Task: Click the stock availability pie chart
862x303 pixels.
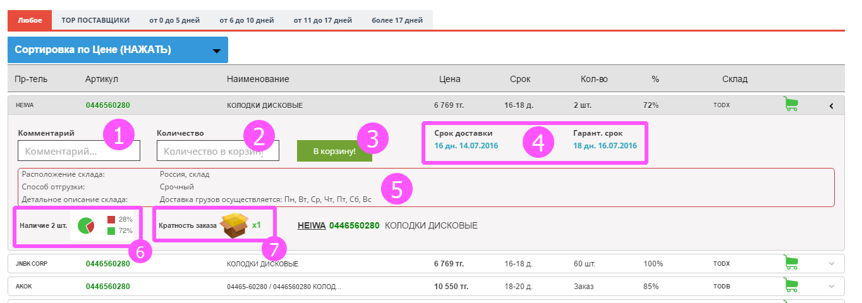Action: click(x=86, y=225)
